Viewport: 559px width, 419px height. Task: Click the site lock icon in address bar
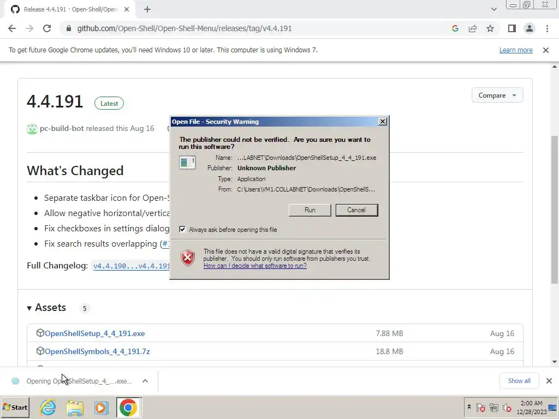pos(68,28)
